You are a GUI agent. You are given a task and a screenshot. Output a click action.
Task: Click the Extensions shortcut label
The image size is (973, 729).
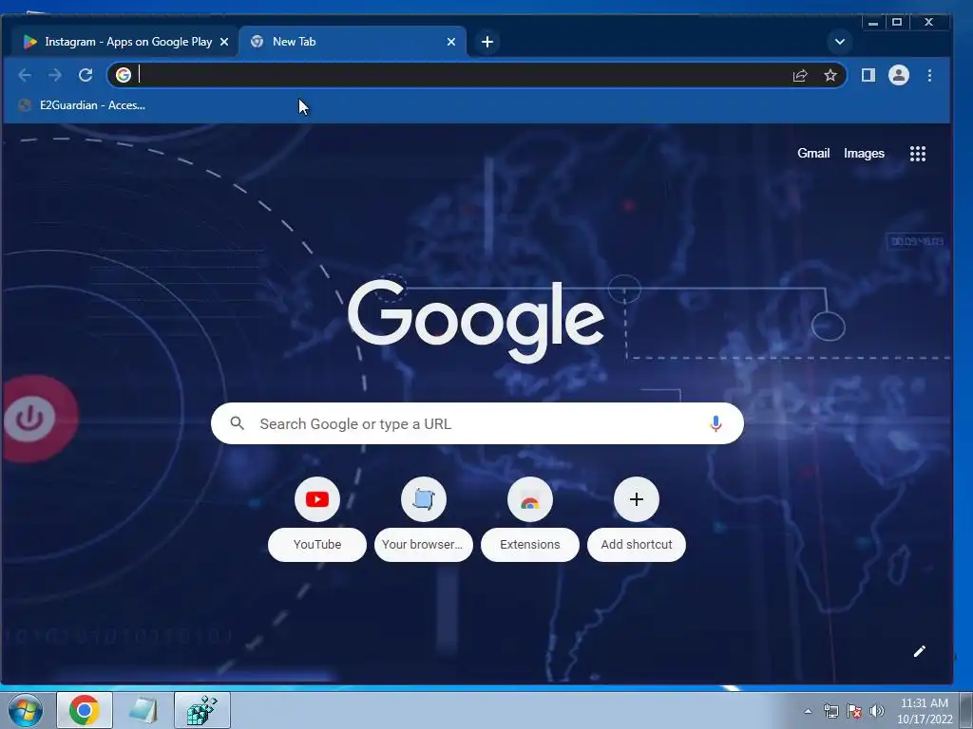coord(530,544)
